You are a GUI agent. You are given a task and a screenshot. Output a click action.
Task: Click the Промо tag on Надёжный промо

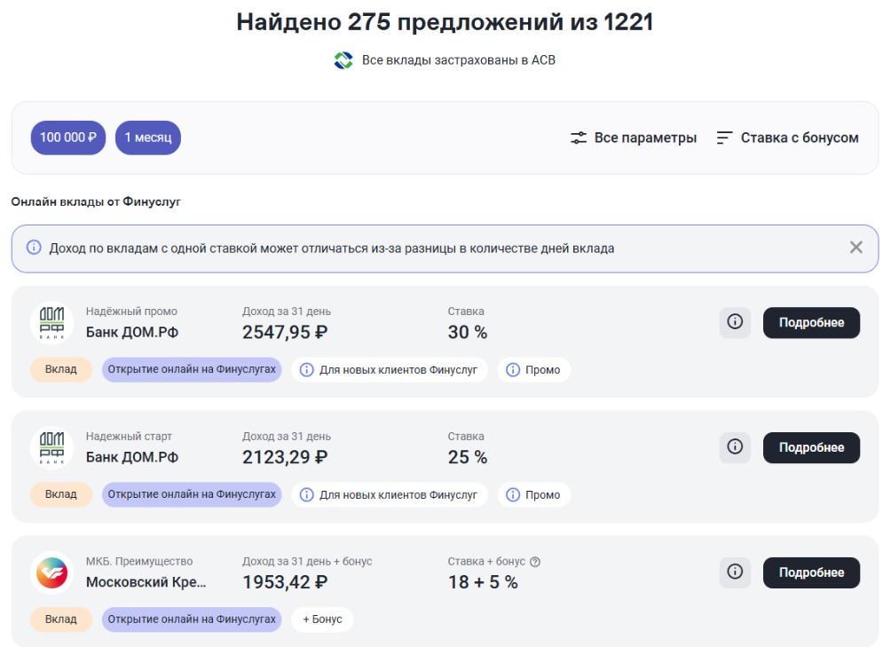click(x=534, y=370)
